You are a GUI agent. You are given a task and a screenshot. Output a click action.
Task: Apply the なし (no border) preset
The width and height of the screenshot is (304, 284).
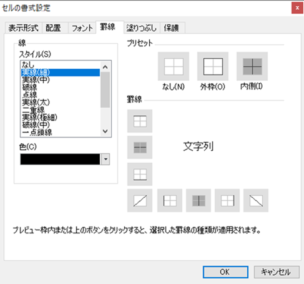click(174, 66)
